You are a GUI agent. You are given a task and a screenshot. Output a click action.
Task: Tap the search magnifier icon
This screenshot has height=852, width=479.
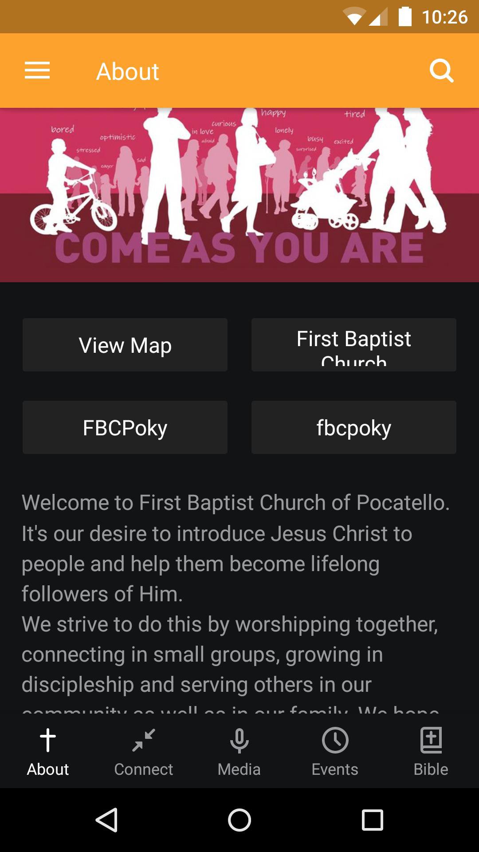point(441,71)
